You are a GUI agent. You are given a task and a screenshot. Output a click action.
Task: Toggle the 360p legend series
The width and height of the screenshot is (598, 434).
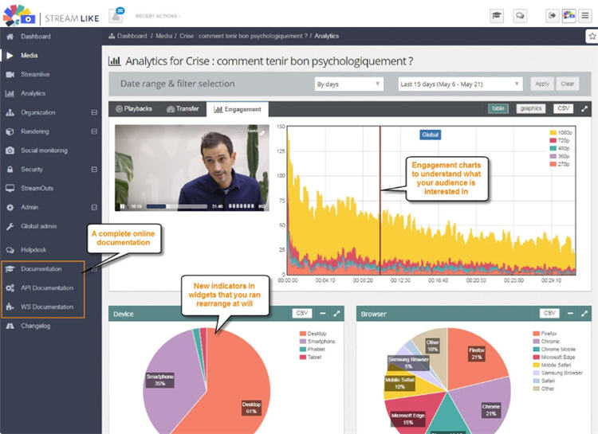point(560,156)
